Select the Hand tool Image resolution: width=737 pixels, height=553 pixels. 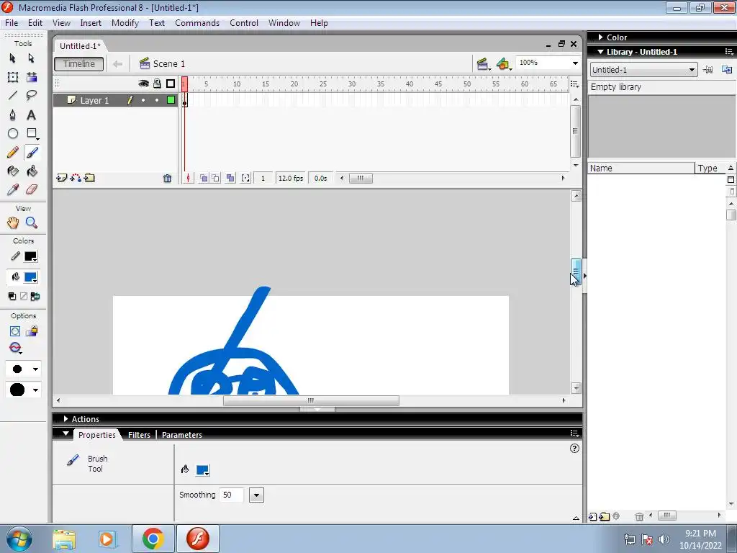coord(13,222)
